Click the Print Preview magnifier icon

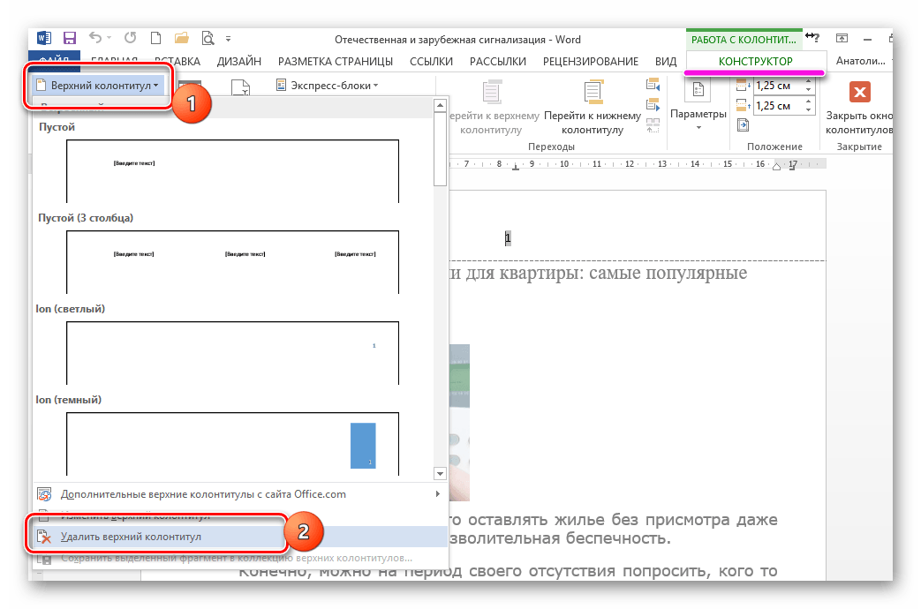point(208,38)
